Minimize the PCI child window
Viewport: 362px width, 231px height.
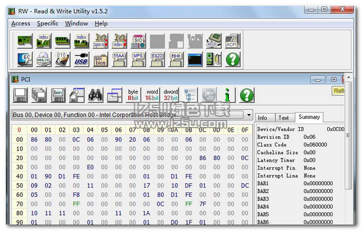pos(318,80)
